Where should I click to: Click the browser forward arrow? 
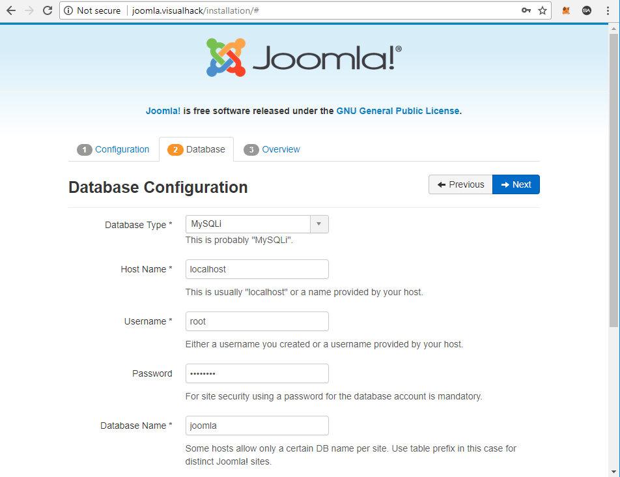[x=29, y=10]
